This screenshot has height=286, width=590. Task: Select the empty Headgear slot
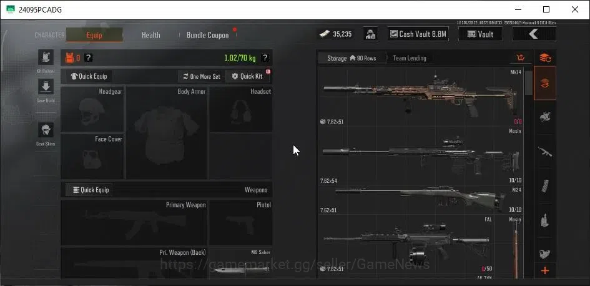[92, 109]
